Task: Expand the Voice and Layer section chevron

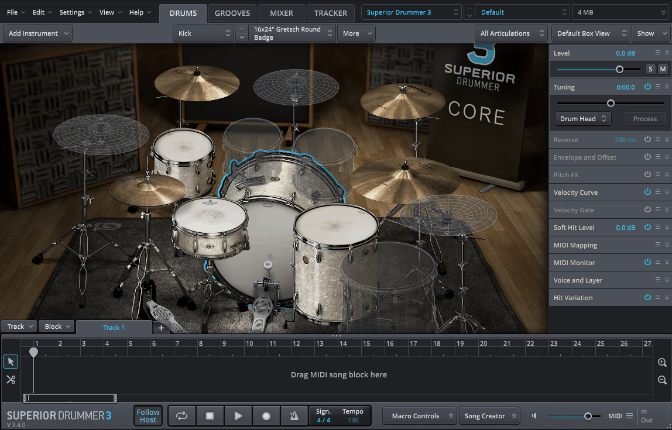Action: pos(667,280)
